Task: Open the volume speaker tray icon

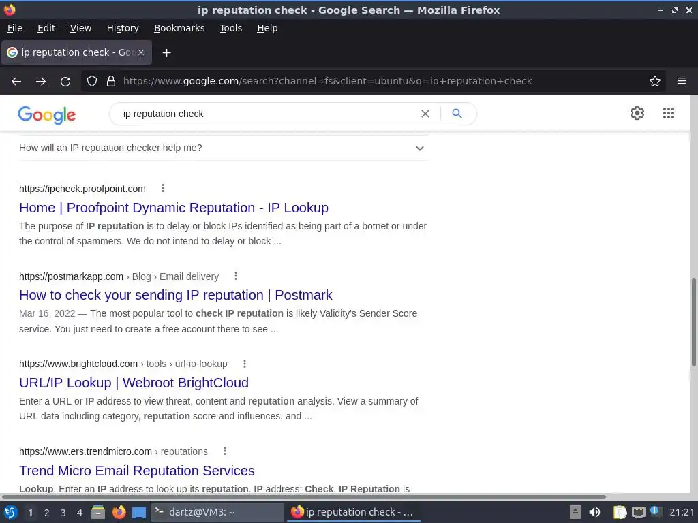Action: point(594,512)
